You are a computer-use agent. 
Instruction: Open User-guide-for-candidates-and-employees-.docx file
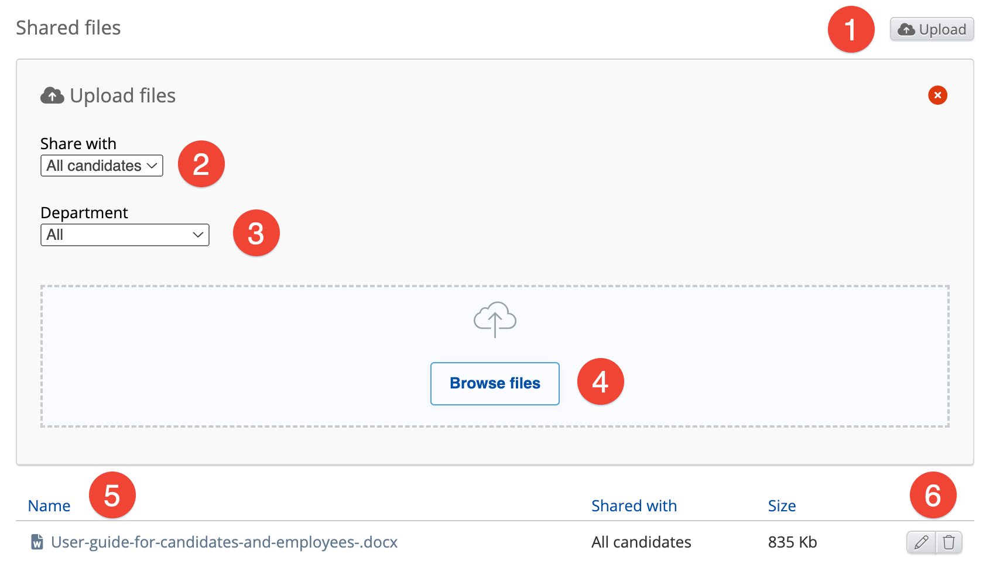(x=224, y=542)
